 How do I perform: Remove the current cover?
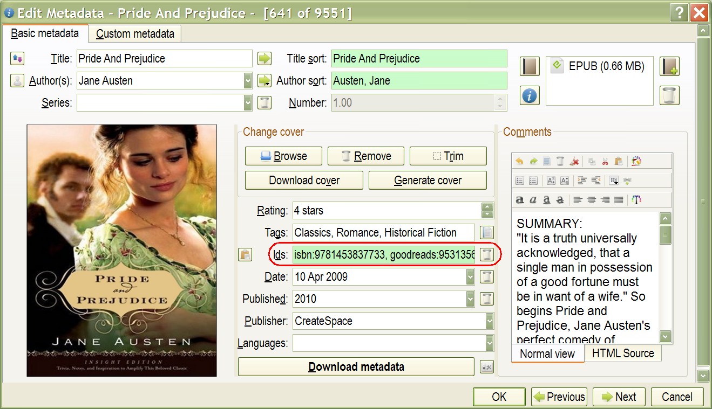click(x=366, y=156)
